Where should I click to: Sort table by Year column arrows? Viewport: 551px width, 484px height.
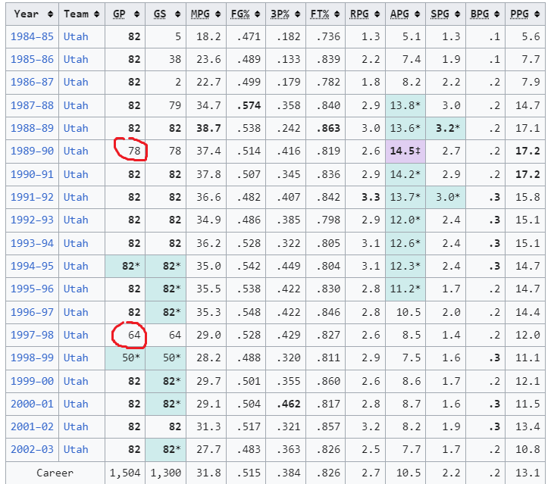(x=51, y=14)
